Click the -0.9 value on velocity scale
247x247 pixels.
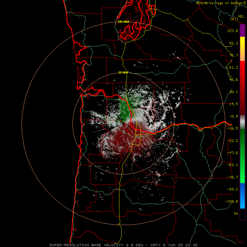(x=234, y=116)
